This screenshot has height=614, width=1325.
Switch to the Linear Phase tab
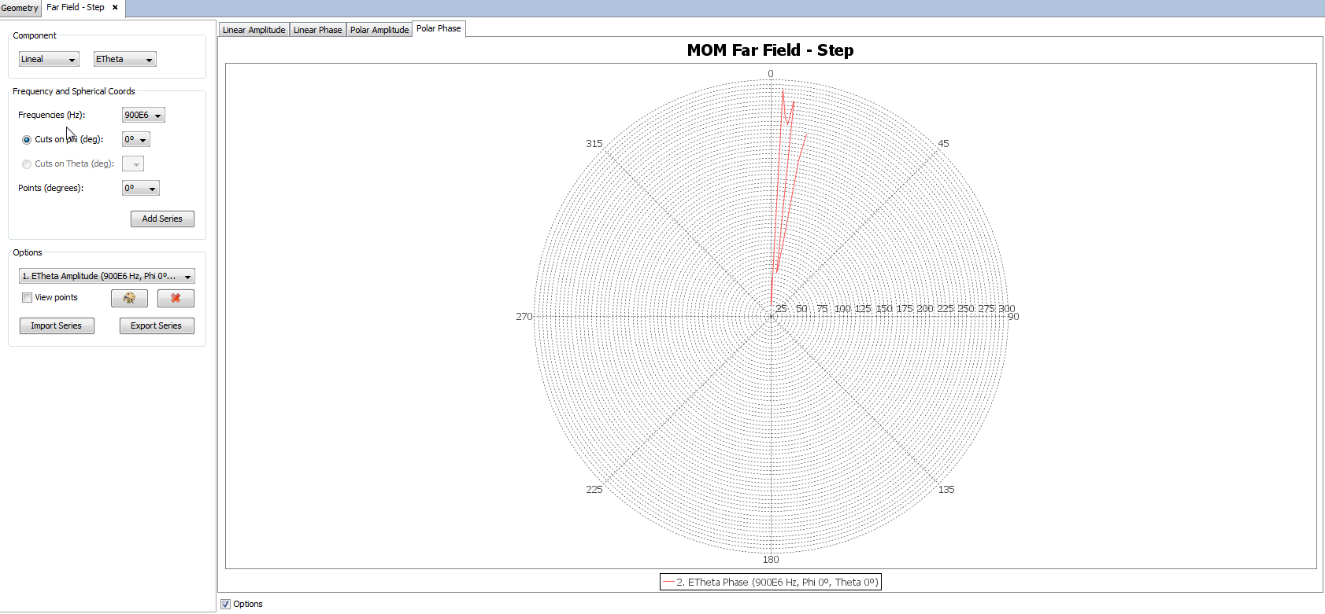(317, 30)
